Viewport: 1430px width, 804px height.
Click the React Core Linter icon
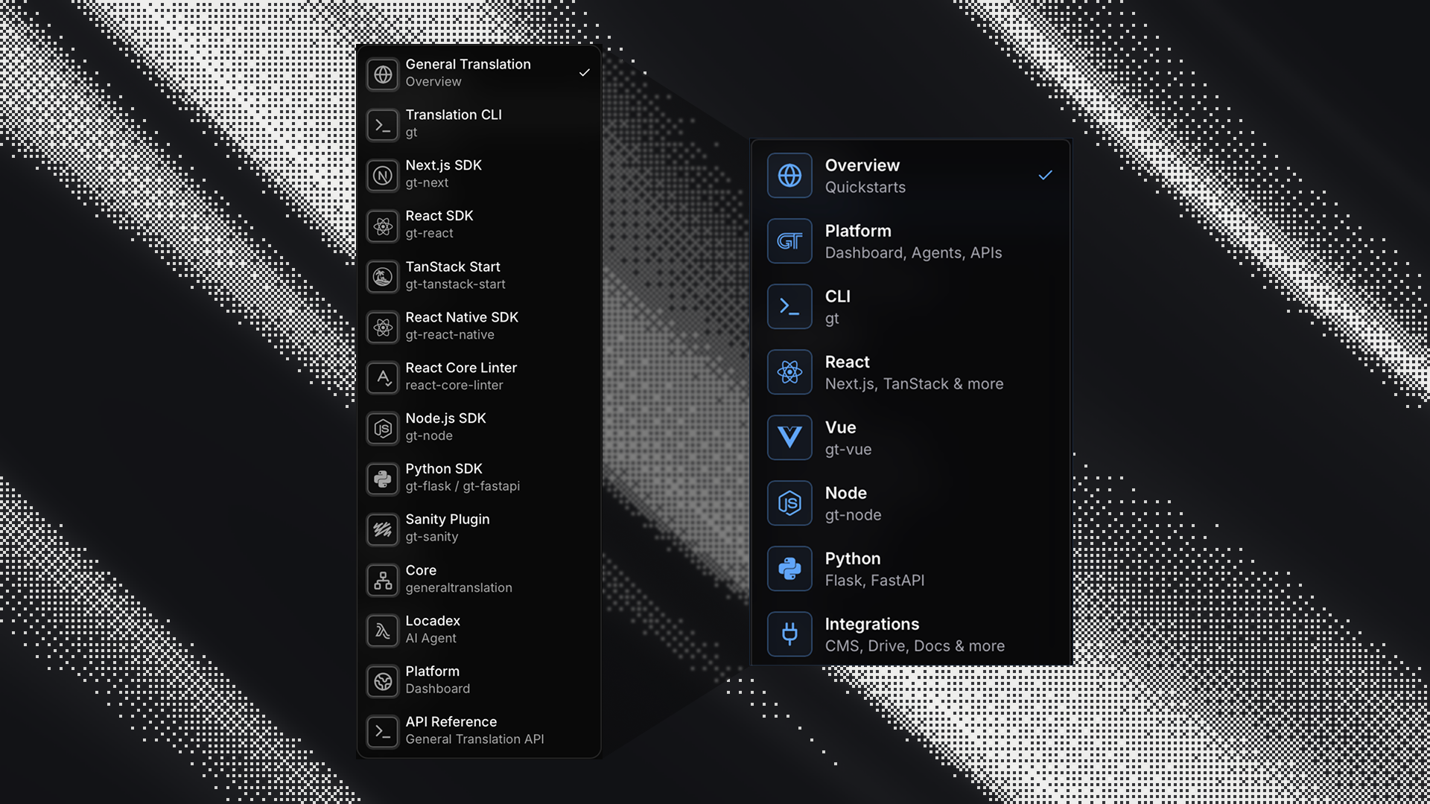(383, 378)
